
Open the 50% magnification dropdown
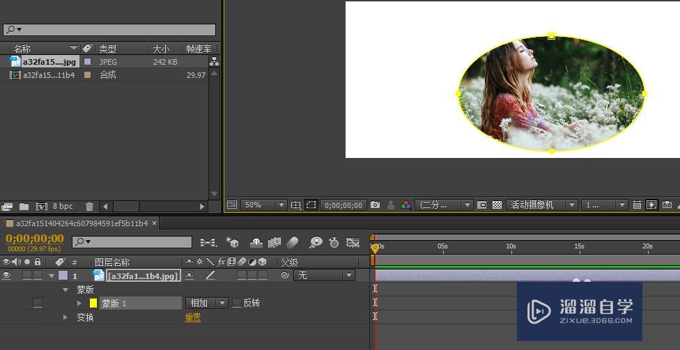coord(263,205)
